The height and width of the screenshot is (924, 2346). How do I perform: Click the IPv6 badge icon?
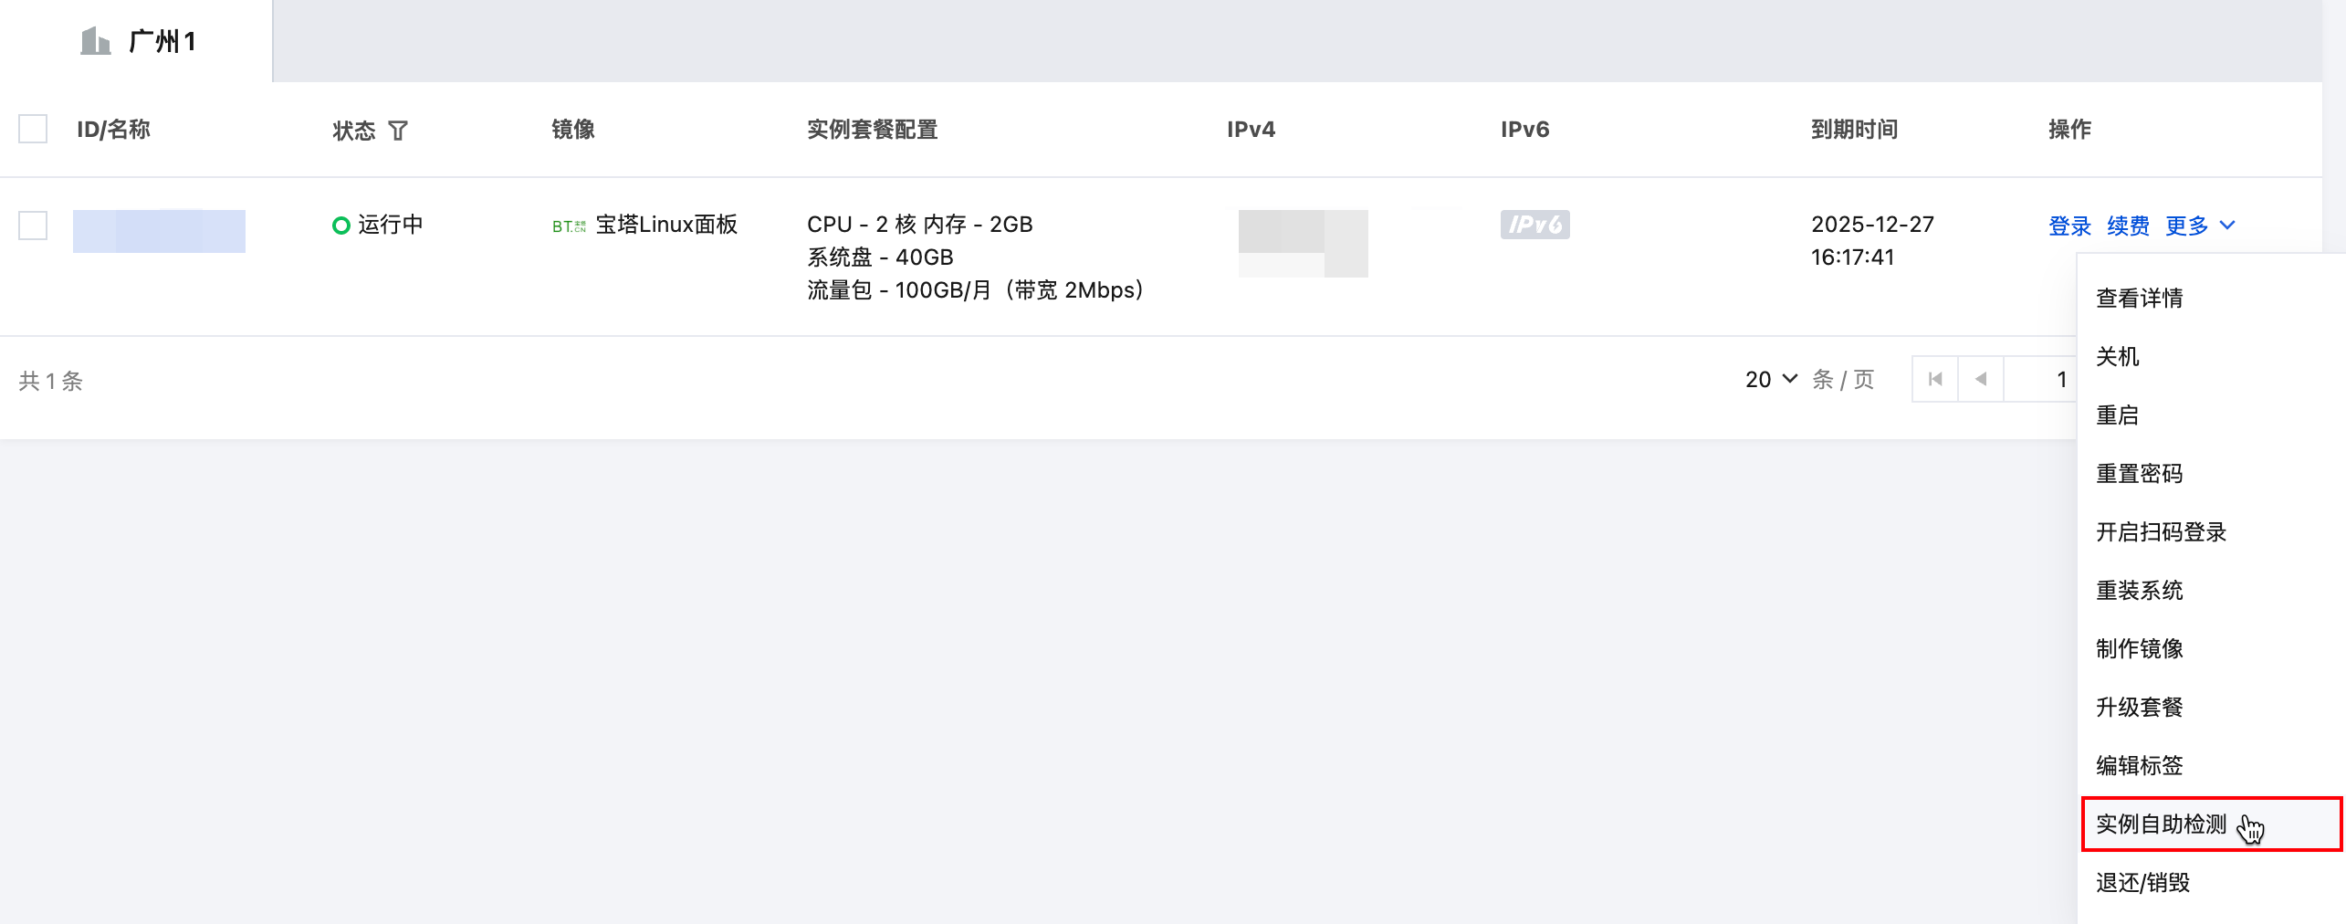(x=1534, y=225)
